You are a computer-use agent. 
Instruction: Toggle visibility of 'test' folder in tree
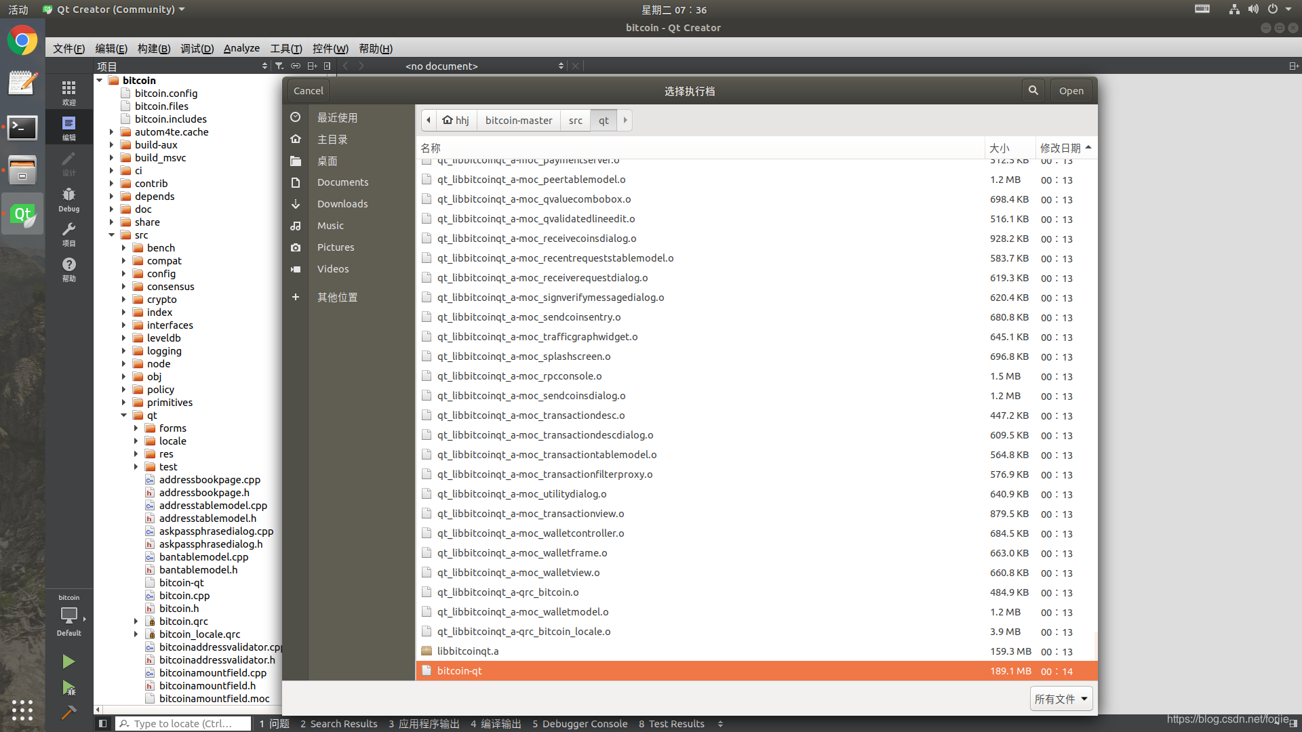pos(136,466)
